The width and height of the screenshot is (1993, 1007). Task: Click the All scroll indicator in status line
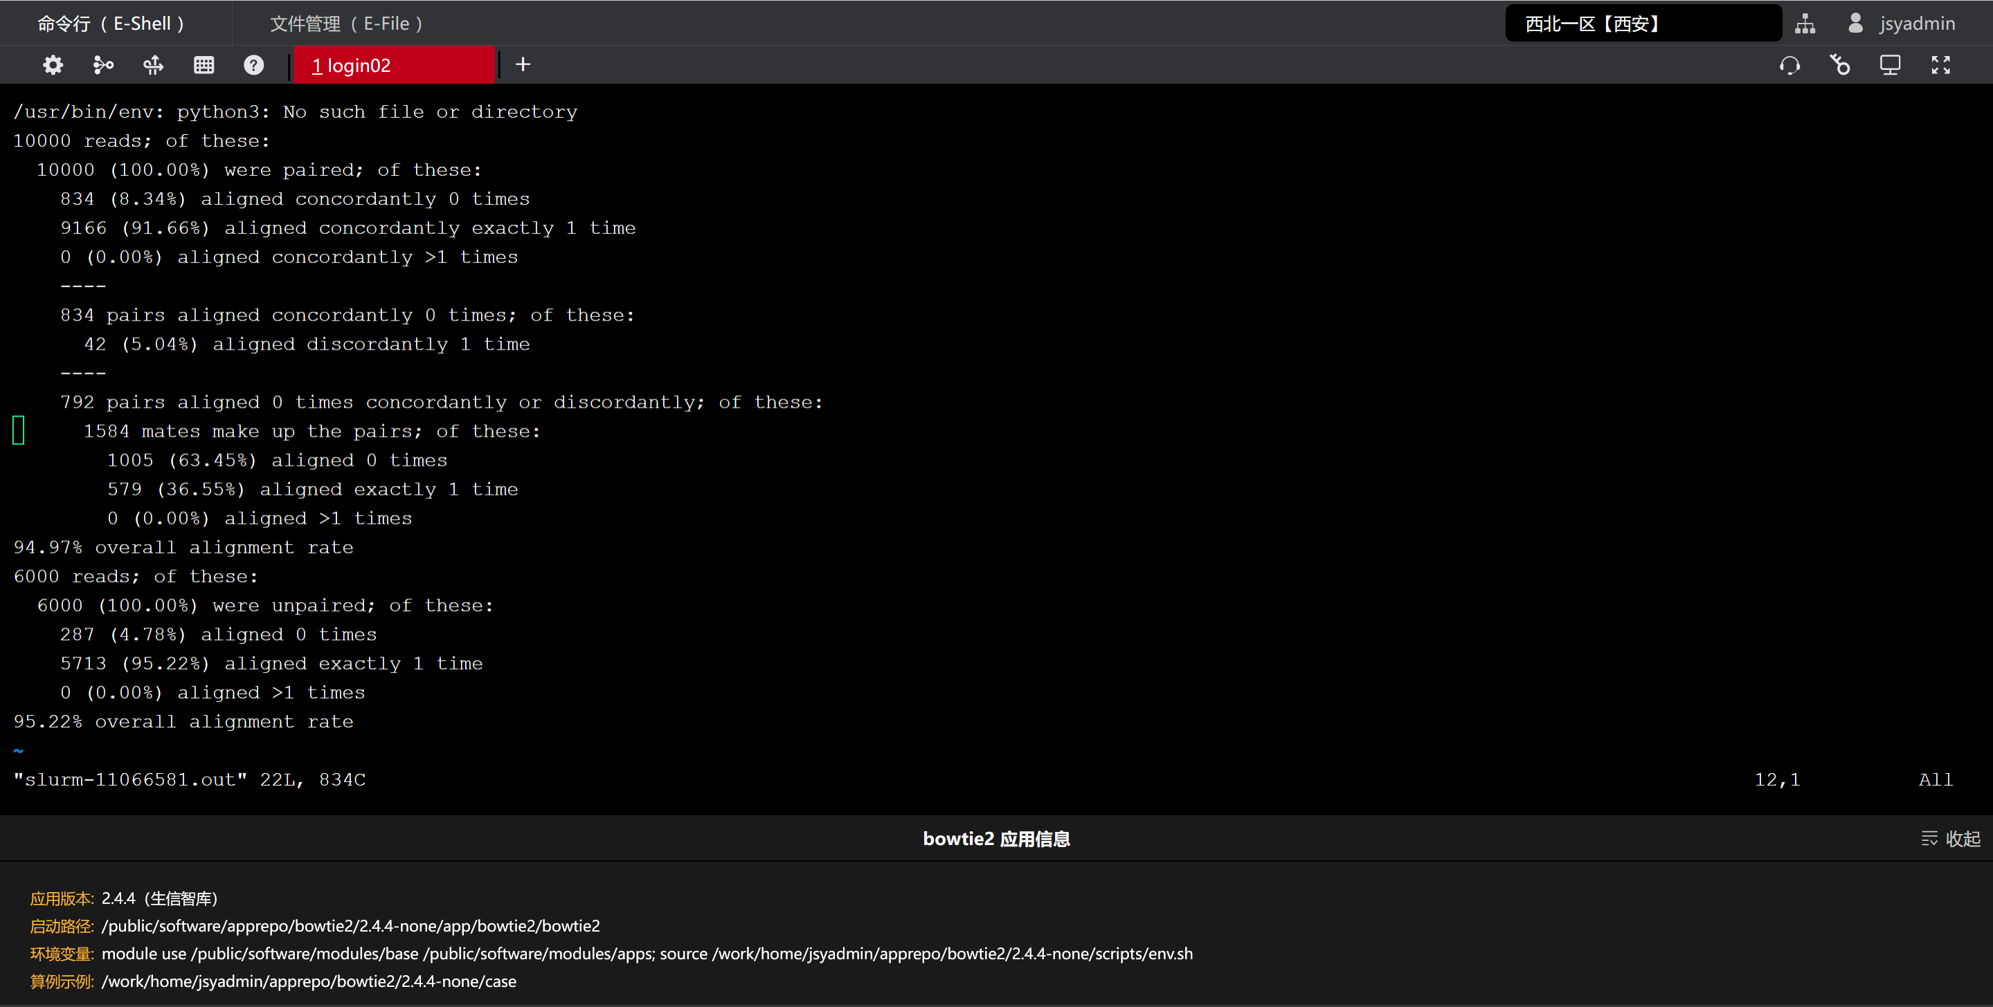pos(1936,779)
